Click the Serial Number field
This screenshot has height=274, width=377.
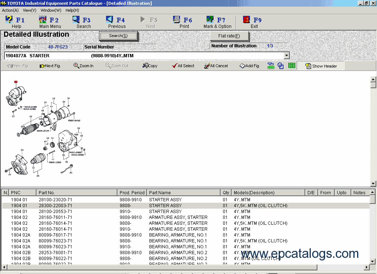(120, 47)
